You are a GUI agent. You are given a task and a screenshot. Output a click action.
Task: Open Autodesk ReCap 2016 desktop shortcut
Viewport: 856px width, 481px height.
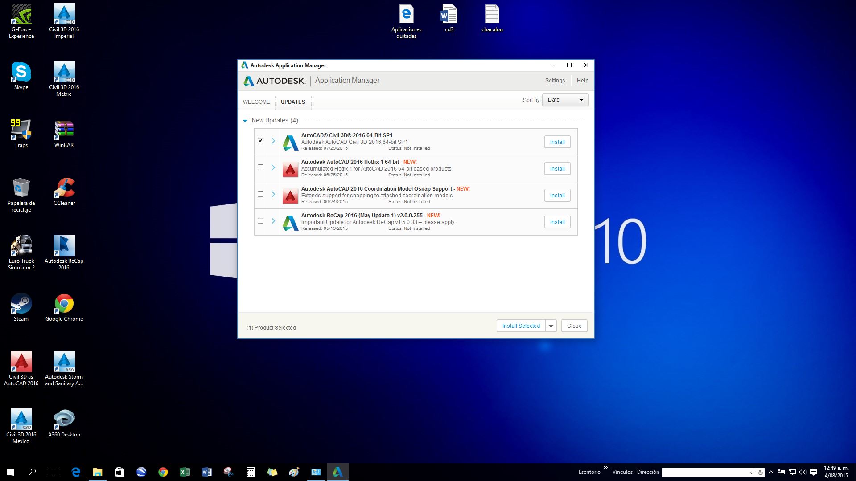[64, 253]
